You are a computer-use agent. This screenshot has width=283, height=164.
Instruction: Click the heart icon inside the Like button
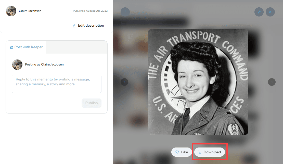click(177, 152)
